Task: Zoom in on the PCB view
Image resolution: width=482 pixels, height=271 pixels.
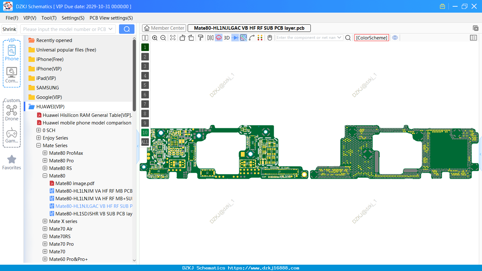Action: click(155, 38)
